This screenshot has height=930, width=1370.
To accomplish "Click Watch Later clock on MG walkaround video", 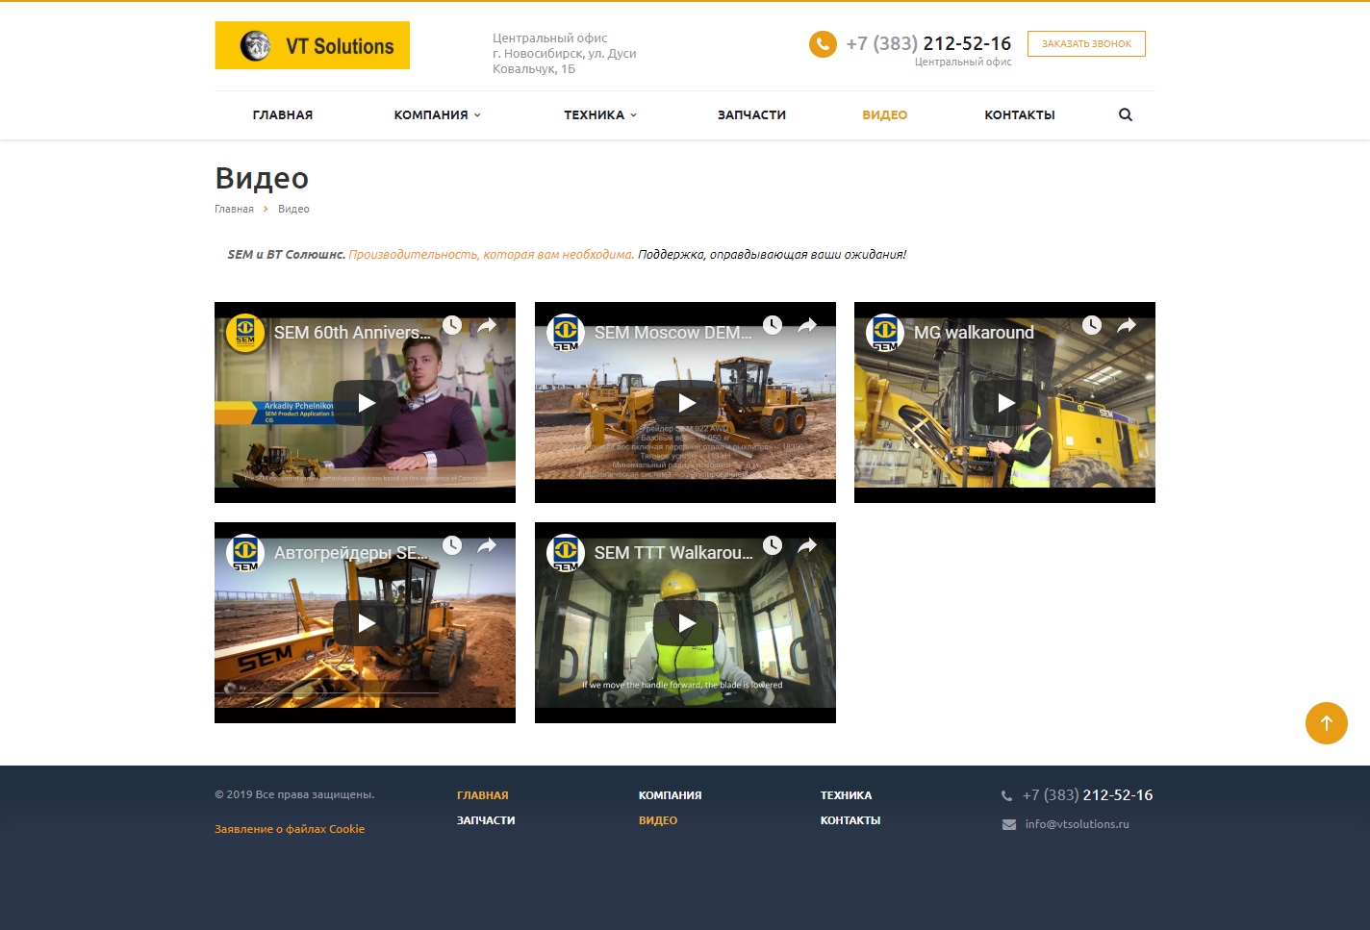I will tap(1092, 325).
